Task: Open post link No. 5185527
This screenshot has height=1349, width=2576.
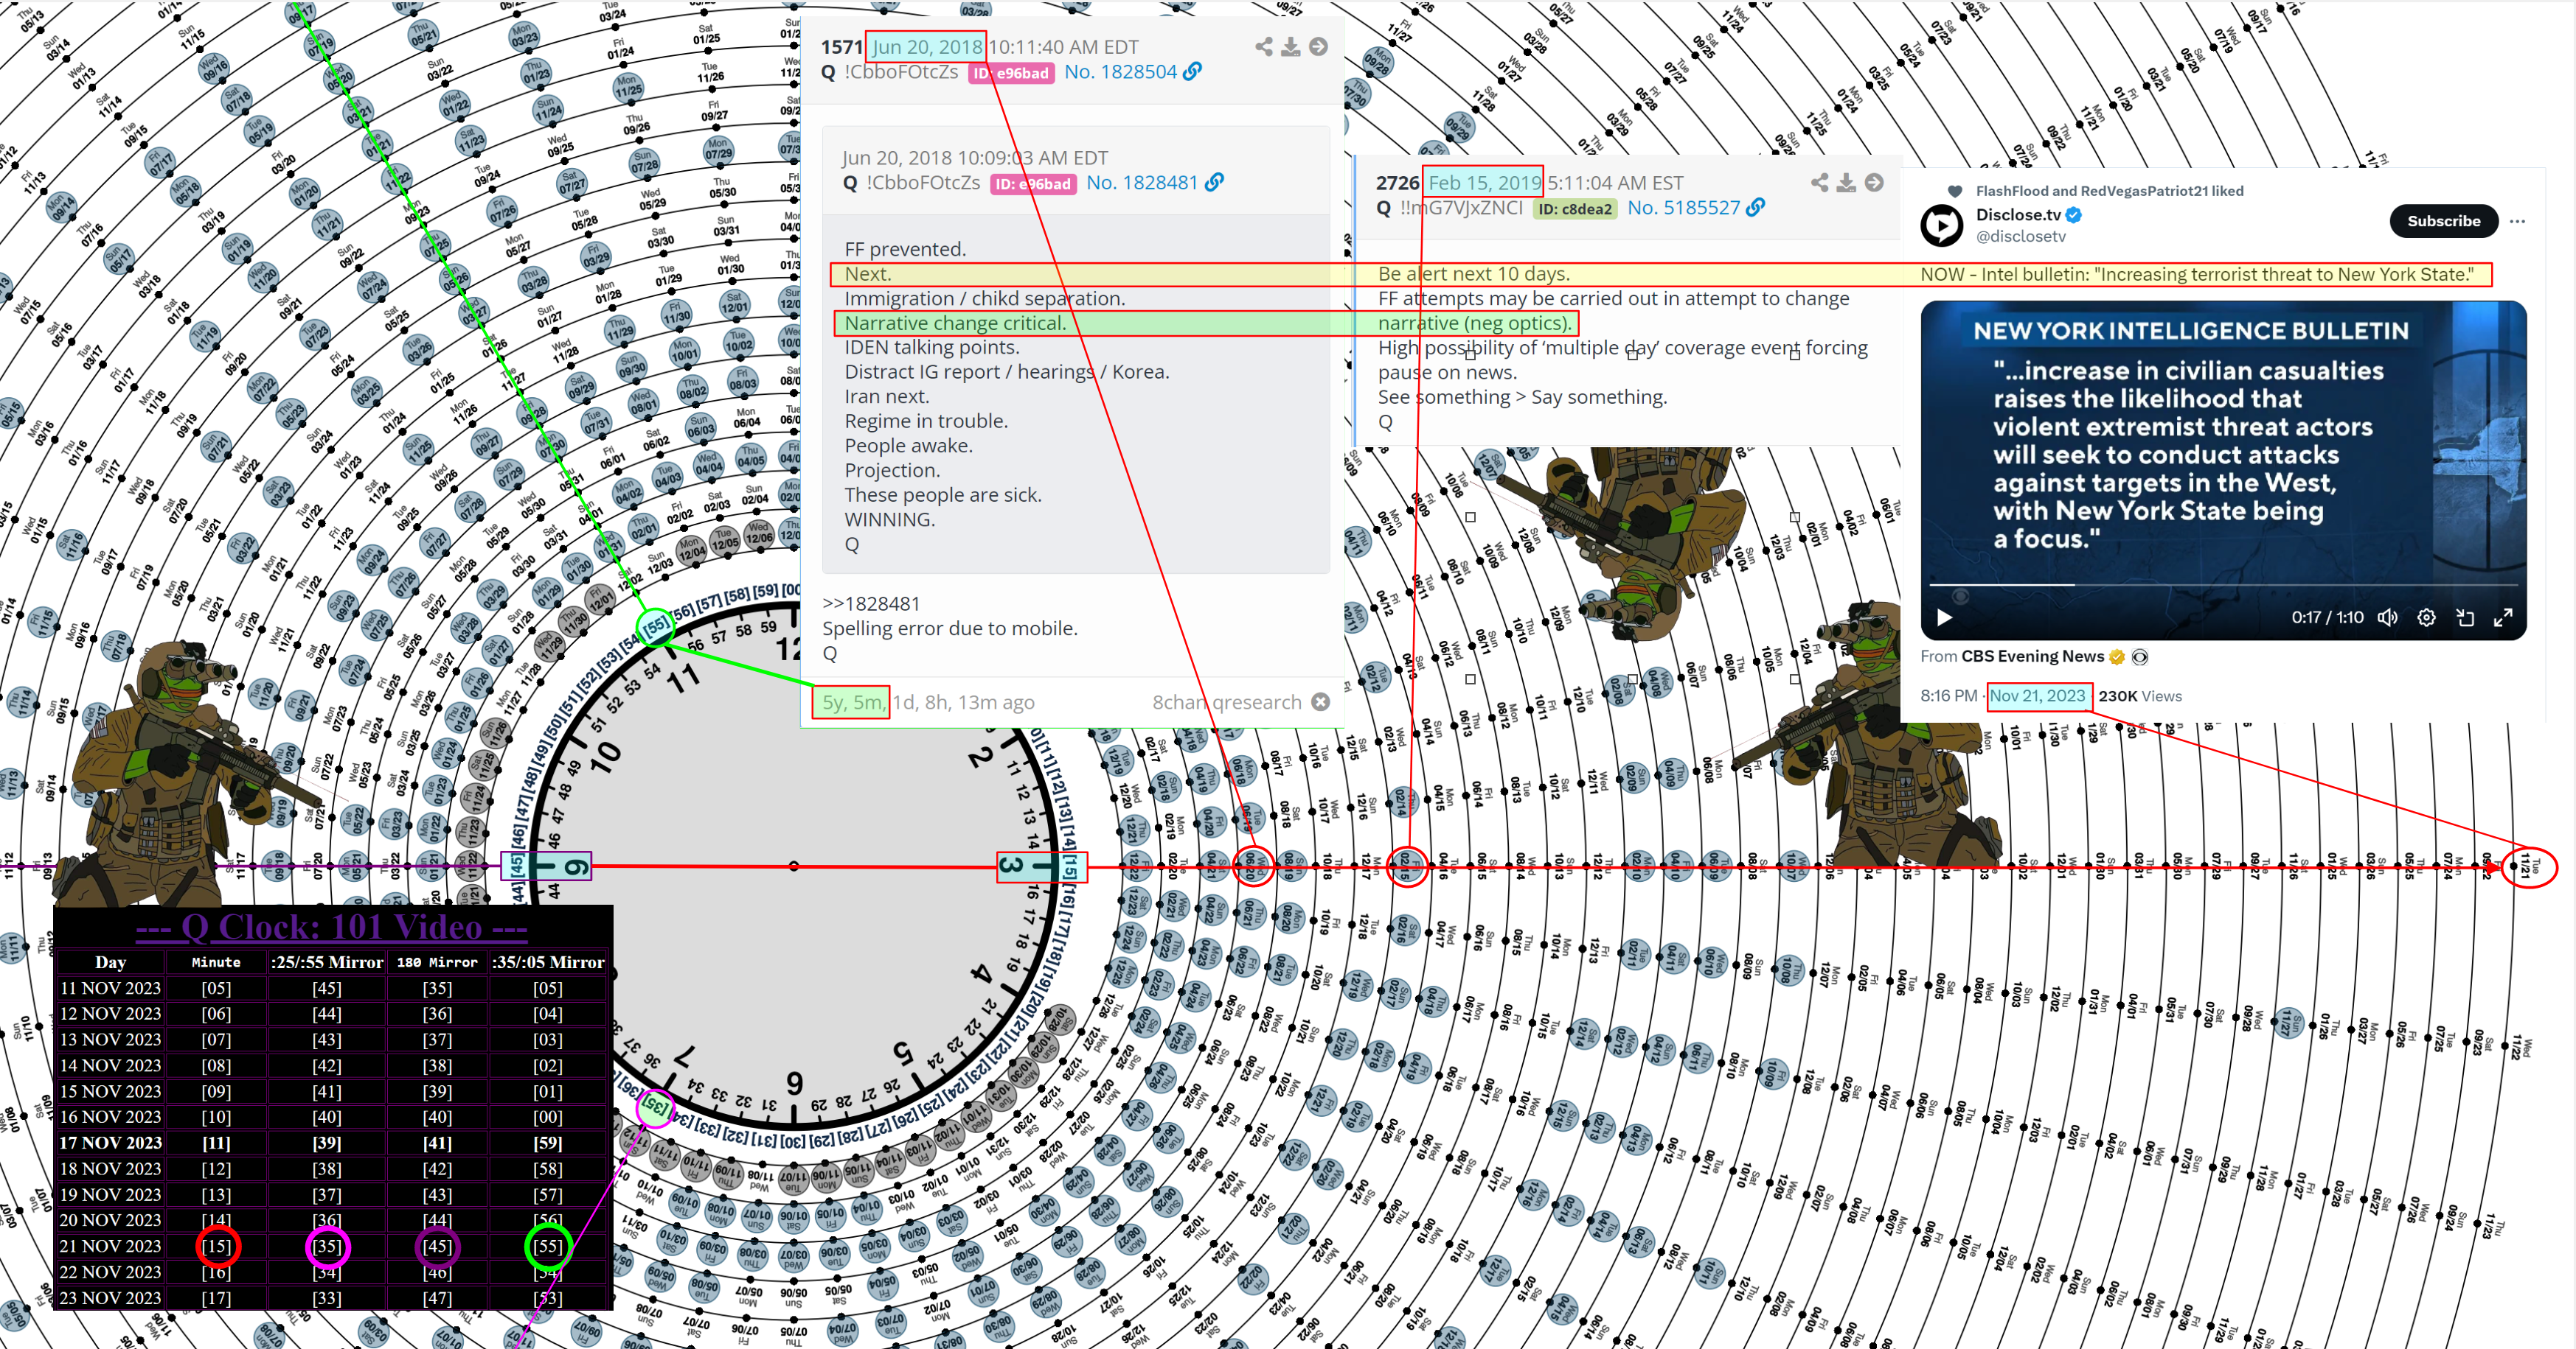Action: [x=1683, y=207]
